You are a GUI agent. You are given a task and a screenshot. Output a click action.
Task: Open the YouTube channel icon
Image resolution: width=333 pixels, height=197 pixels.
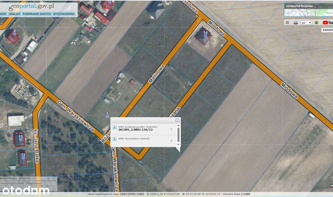[328, 23]
